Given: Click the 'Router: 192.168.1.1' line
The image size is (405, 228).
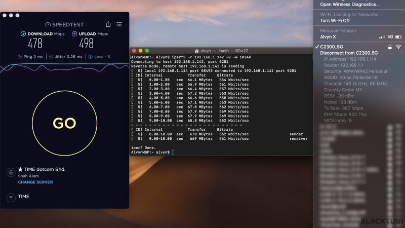Looking at the screenshot, I should coord(343,65).
